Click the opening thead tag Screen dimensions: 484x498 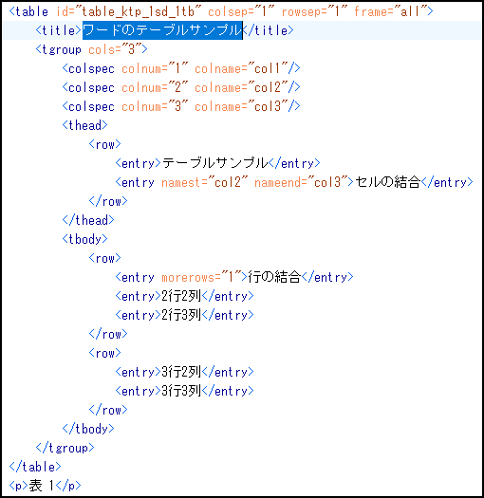coord(84,125)
